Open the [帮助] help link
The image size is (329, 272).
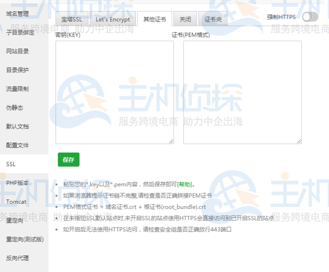(185, 184)
